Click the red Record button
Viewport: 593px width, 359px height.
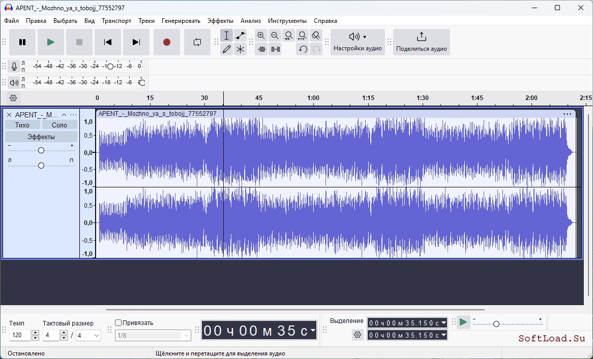pyautogui.click(x=167, y=42)
